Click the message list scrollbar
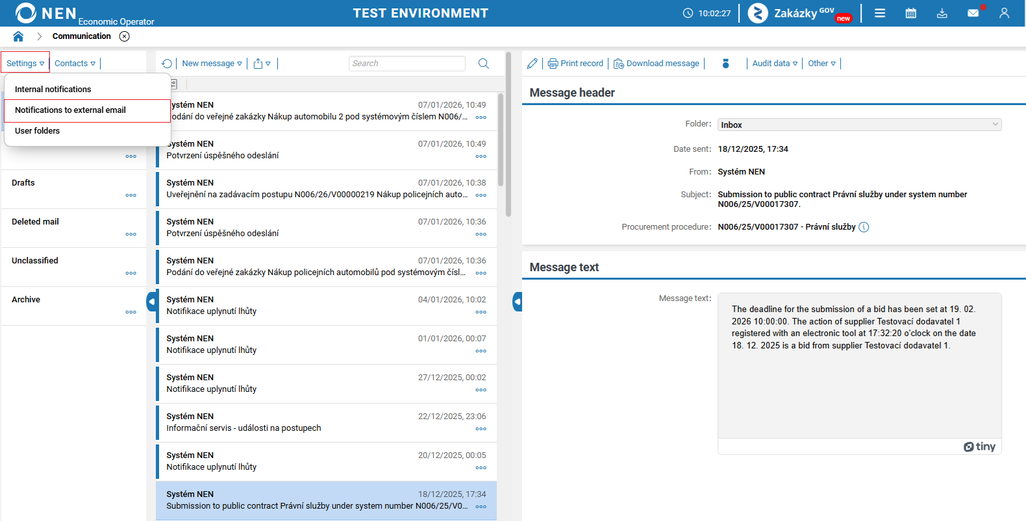Viewport: 1026px width, 521px height. click(x=501, y=139)
